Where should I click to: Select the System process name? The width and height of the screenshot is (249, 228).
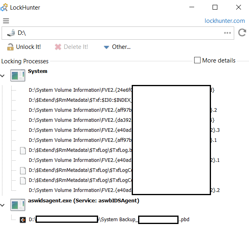click(x=38, y=71)
